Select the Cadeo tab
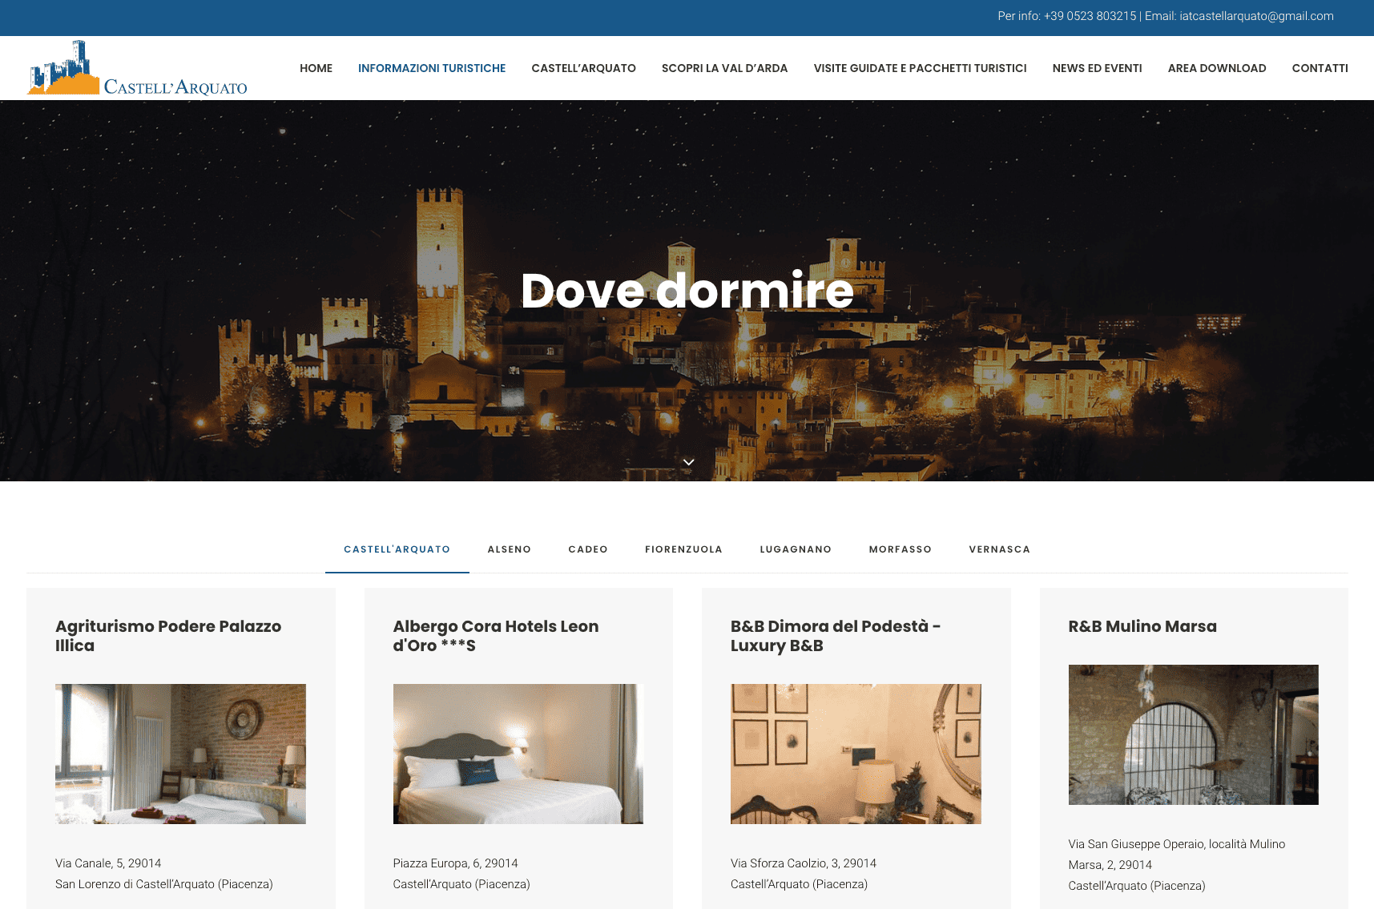Image resolution: width=1374 pixels, height=909 pixels. point(587,549)
